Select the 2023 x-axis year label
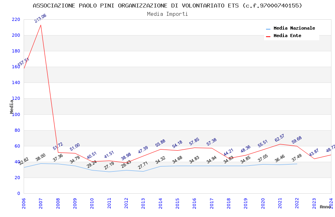The image size is (335, 217). pyautogui.click(x=314, y=203)
